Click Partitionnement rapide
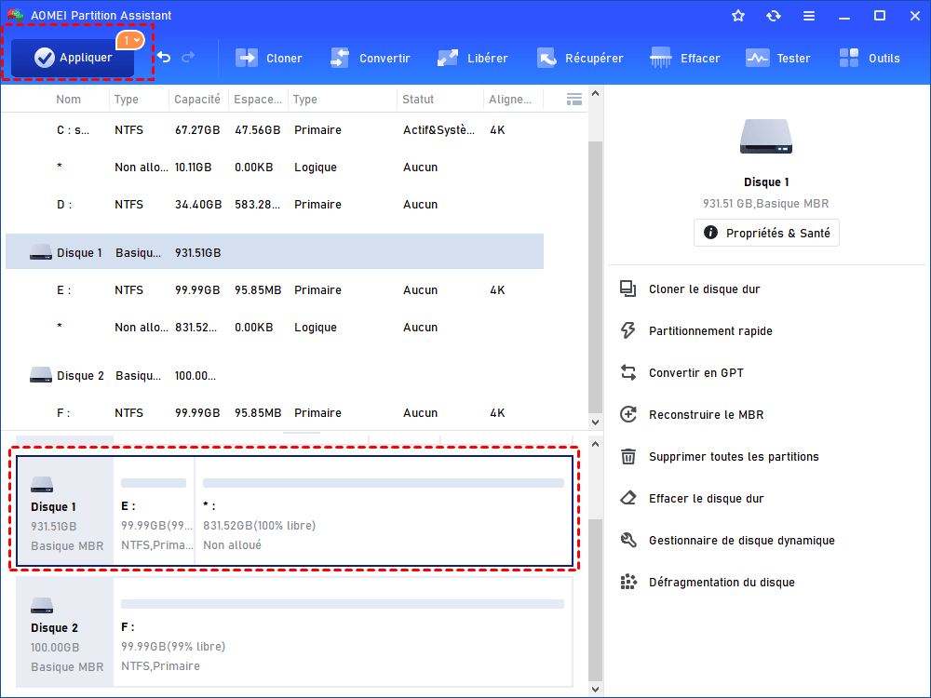Screen dimensions: 931x698 710,331
